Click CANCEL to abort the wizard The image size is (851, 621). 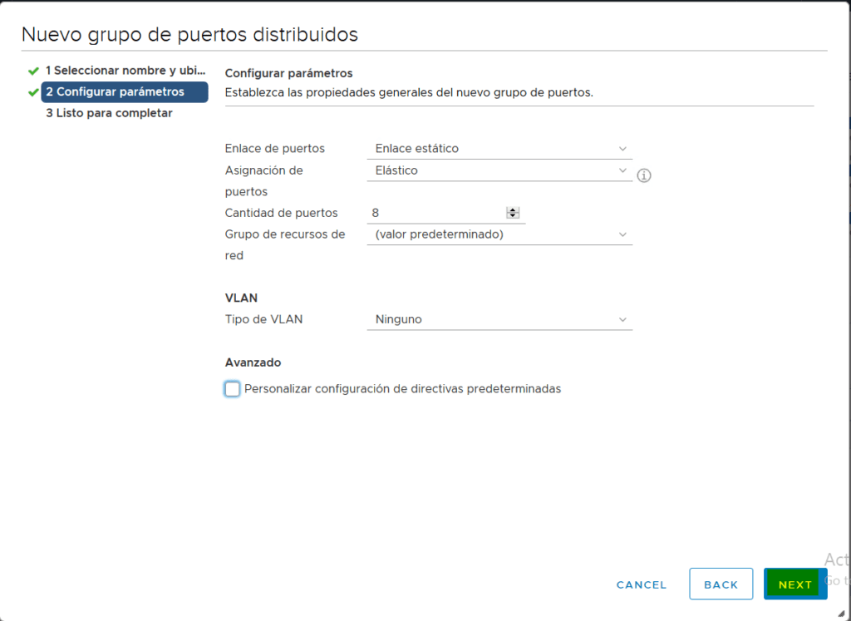[641, 584]
